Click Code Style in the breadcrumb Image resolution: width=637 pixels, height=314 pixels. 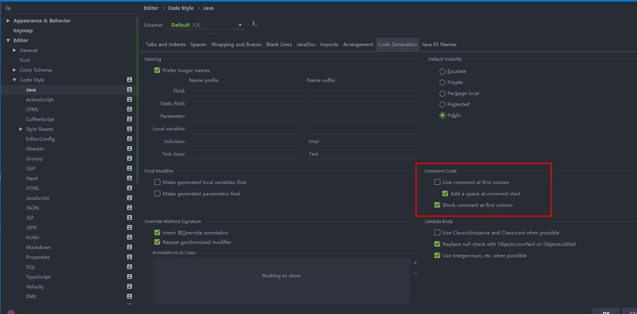[180, 8]
